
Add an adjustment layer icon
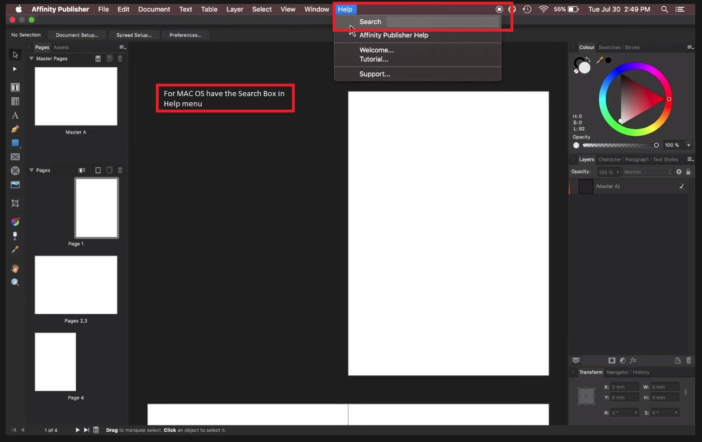[x=622, y=361]
